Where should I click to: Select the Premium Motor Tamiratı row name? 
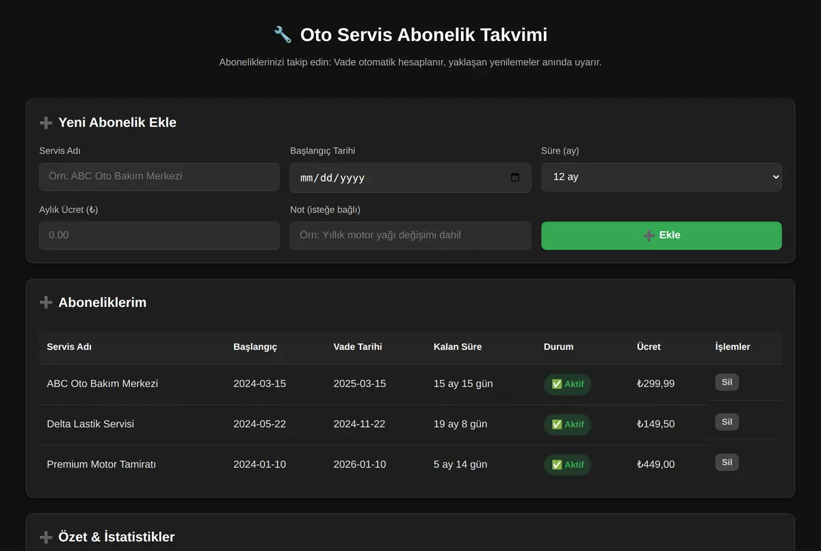(101, 464)
